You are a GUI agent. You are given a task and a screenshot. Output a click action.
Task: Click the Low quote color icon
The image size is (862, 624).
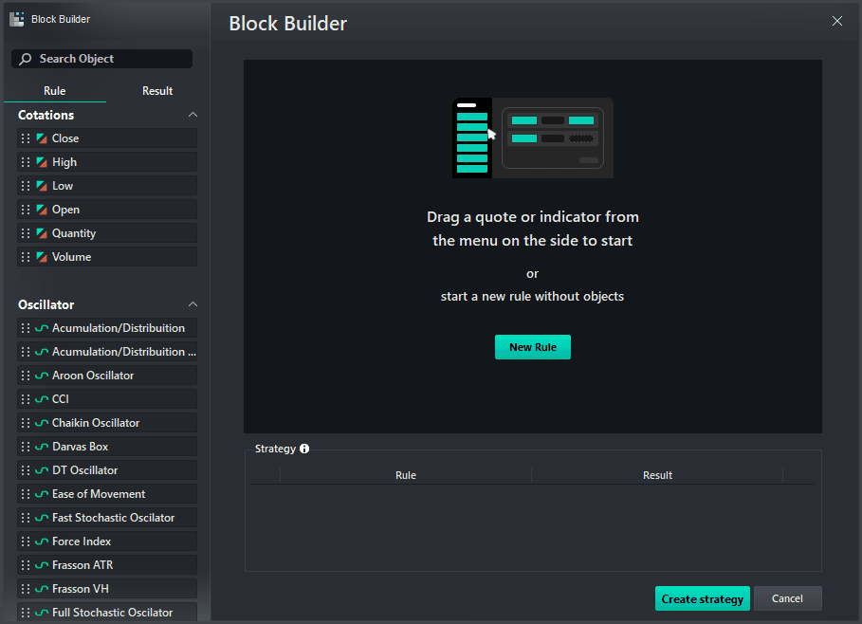tap(42, 186)
